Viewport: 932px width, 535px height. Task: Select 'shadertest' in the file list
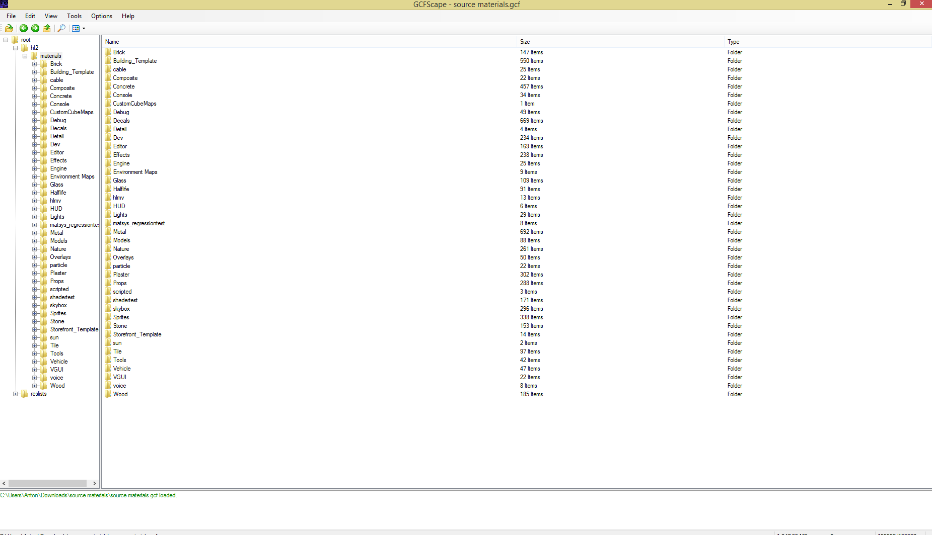click(125, 300)
